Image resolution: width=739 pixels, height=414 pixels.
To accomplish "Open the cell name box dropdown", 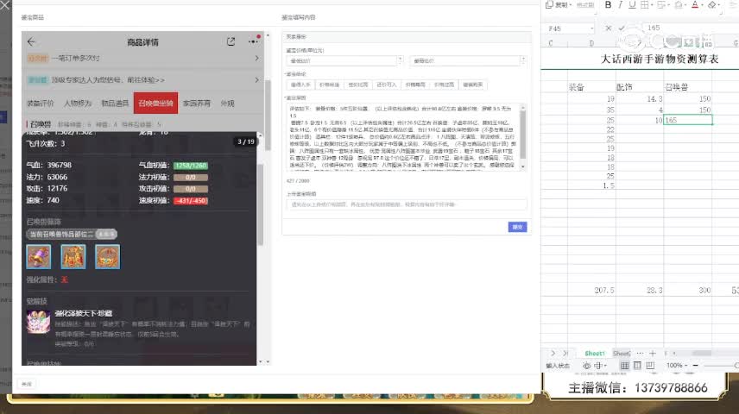I will [x=592, y=28].
